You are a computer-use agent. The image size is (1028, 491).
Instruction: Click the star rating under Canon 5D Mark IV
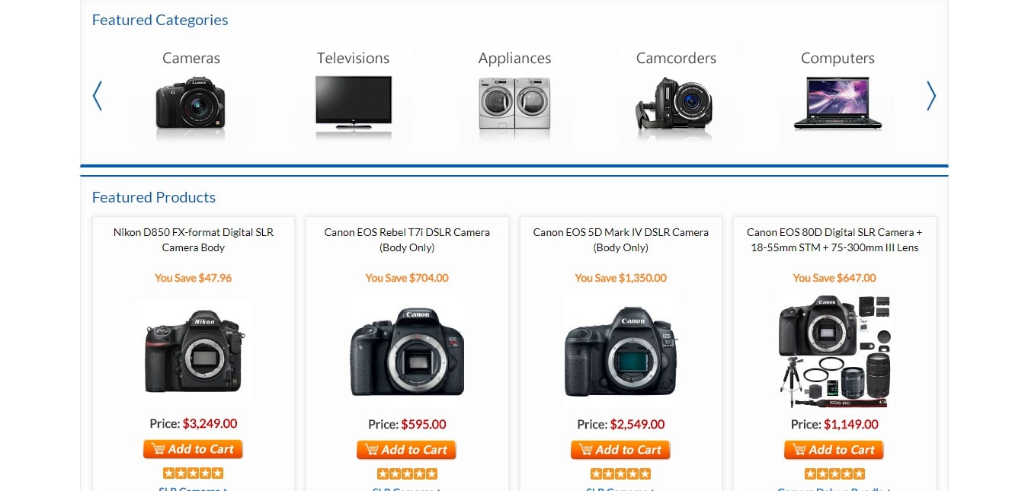tap(620, 473)
